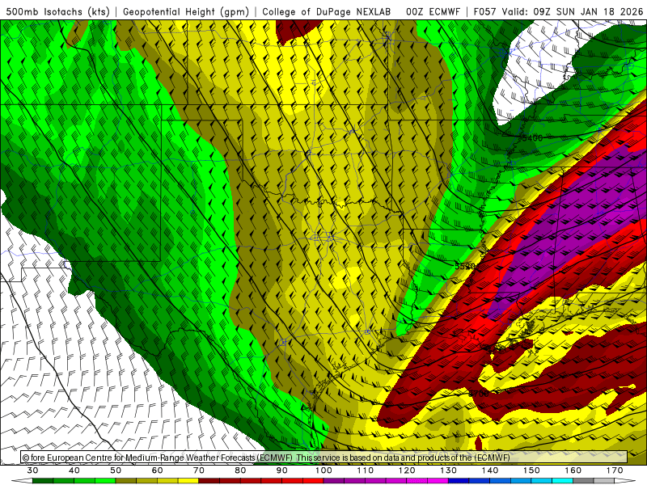Click the 50 value on the color scale

[116, 470]
